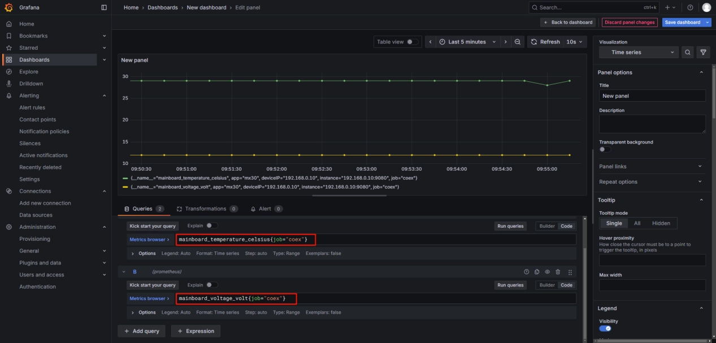
Task: Open the help question mark icon
Action: pos(690,7)
